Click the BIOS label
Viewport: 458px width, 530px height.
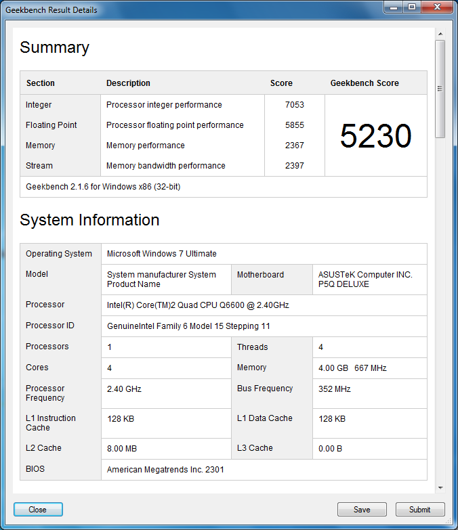(35, 469)
